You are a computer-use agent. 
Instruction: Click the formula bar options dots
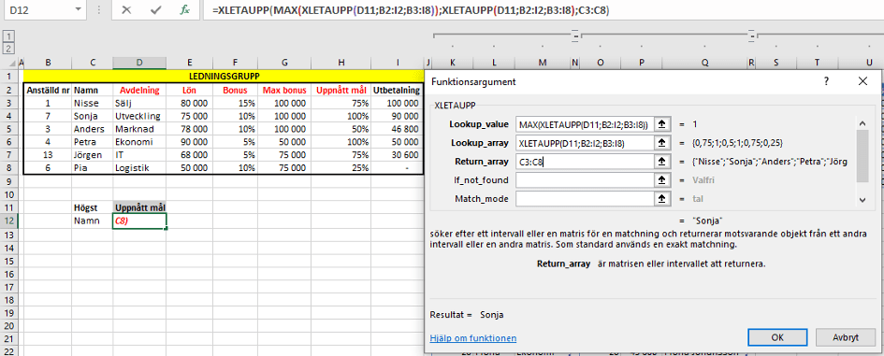click(x=98, y=10)
